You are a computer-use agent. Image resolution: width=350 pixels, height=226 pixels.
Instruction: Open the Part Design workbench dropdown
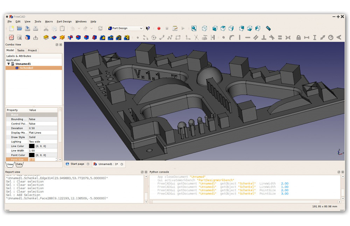tap(125, 28)
